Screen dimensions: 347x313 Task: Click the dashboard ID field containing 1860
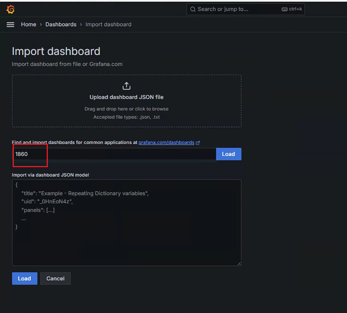click(114, 154)
